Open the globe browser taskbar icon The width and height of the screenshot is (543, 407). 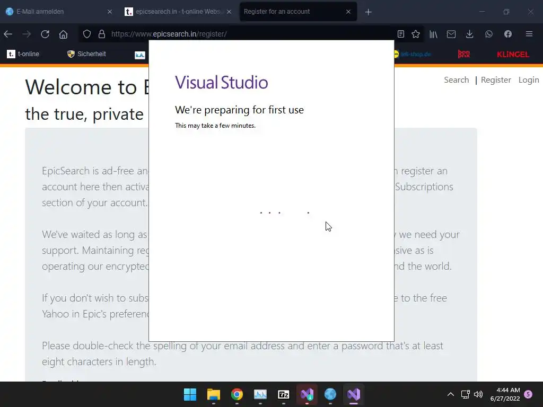click(330, 394)
